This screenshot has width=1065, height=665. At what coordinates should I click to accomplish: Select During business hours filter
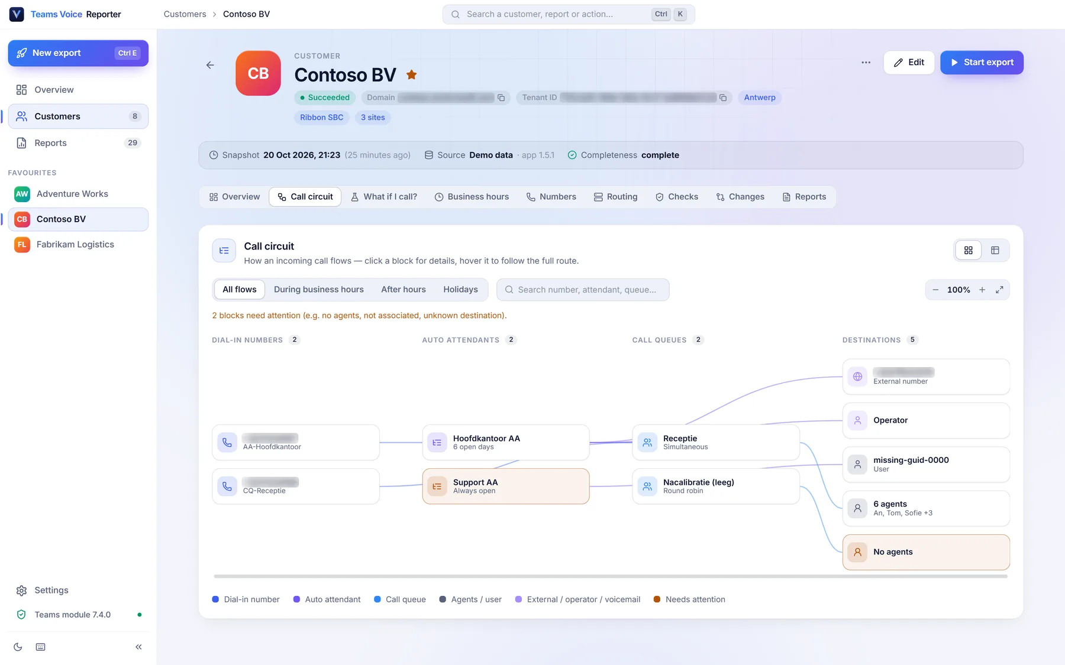point(319,290)
